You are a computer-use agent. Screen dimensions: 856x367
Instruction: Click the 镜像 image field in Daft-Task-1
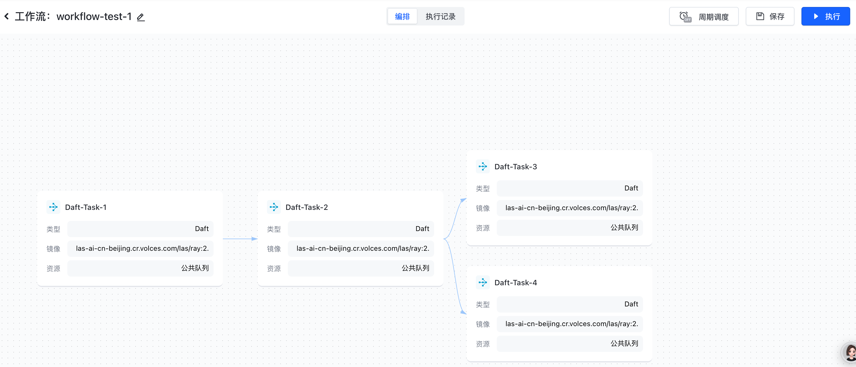pyautogui.click(x=140, y=248)
